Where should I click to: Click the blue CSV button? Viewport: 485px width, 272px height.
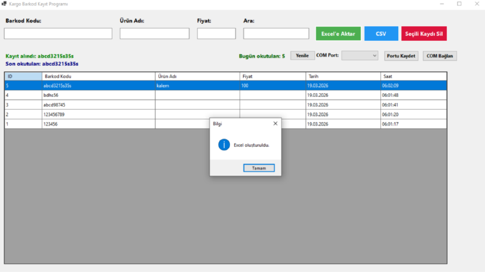381,34
